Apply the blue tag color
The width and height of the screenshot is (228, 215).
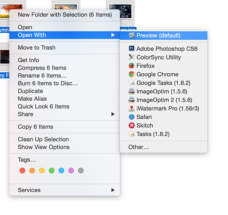pyautogui.click(x=61, y=171)
